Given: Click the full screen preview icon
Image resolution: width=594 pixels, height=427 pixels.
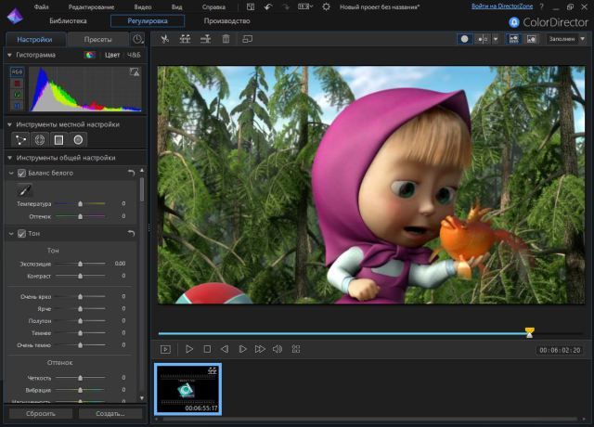Looking at the screenshot, I should coord(296,349).
